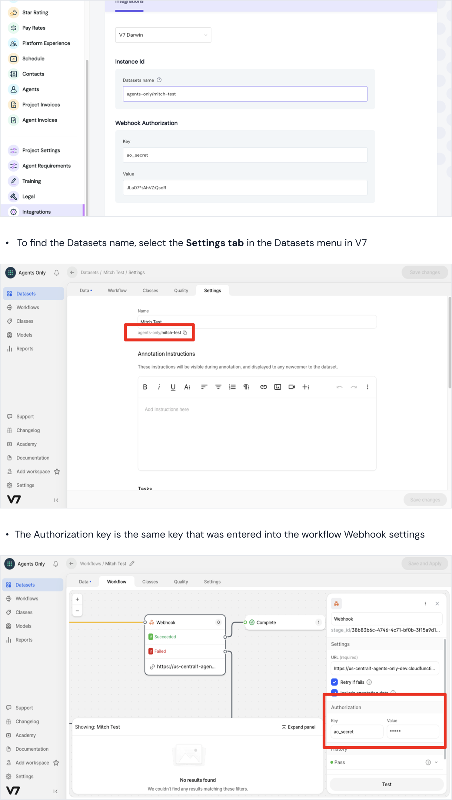Copy the agents-only/mitch-test dataset slug
Image resolution: width=452 pixels, height=800 pixels.
click(185, 333)
